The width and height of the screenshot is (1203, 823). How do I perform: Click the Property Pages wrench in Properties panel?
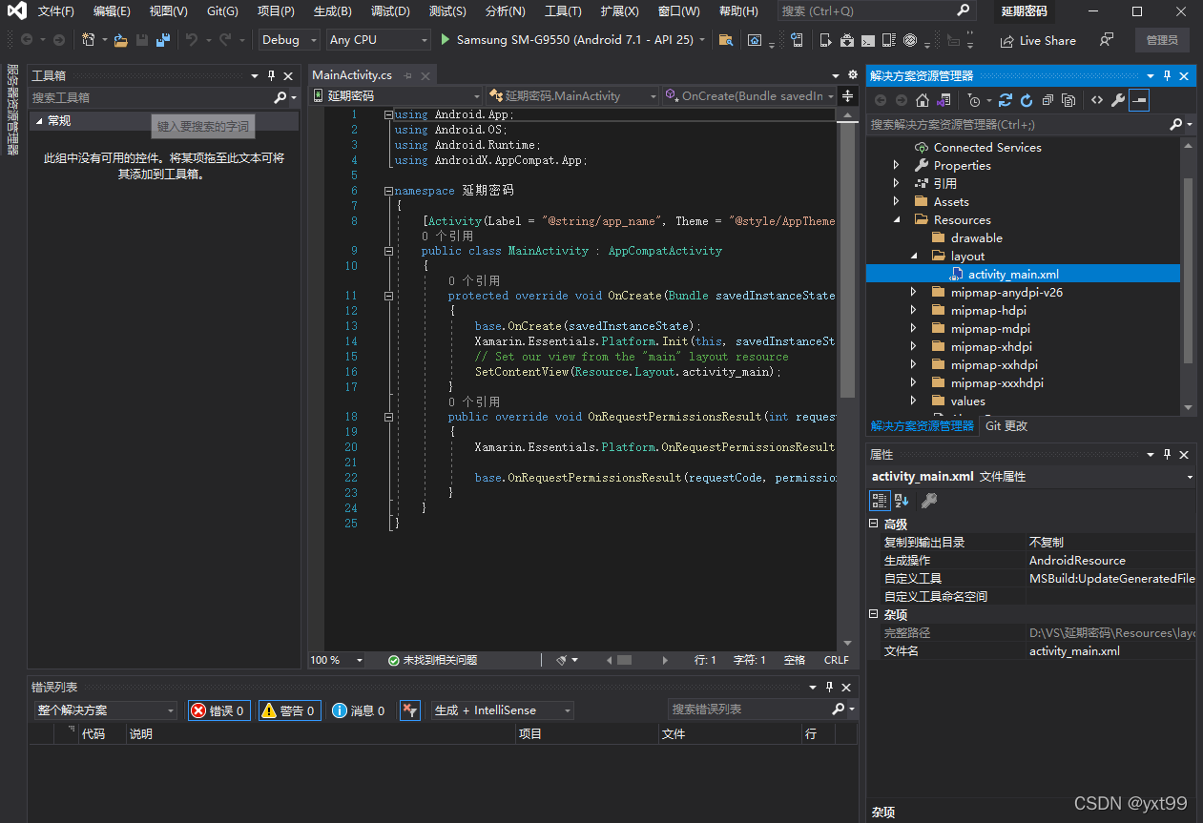(928, 501)
